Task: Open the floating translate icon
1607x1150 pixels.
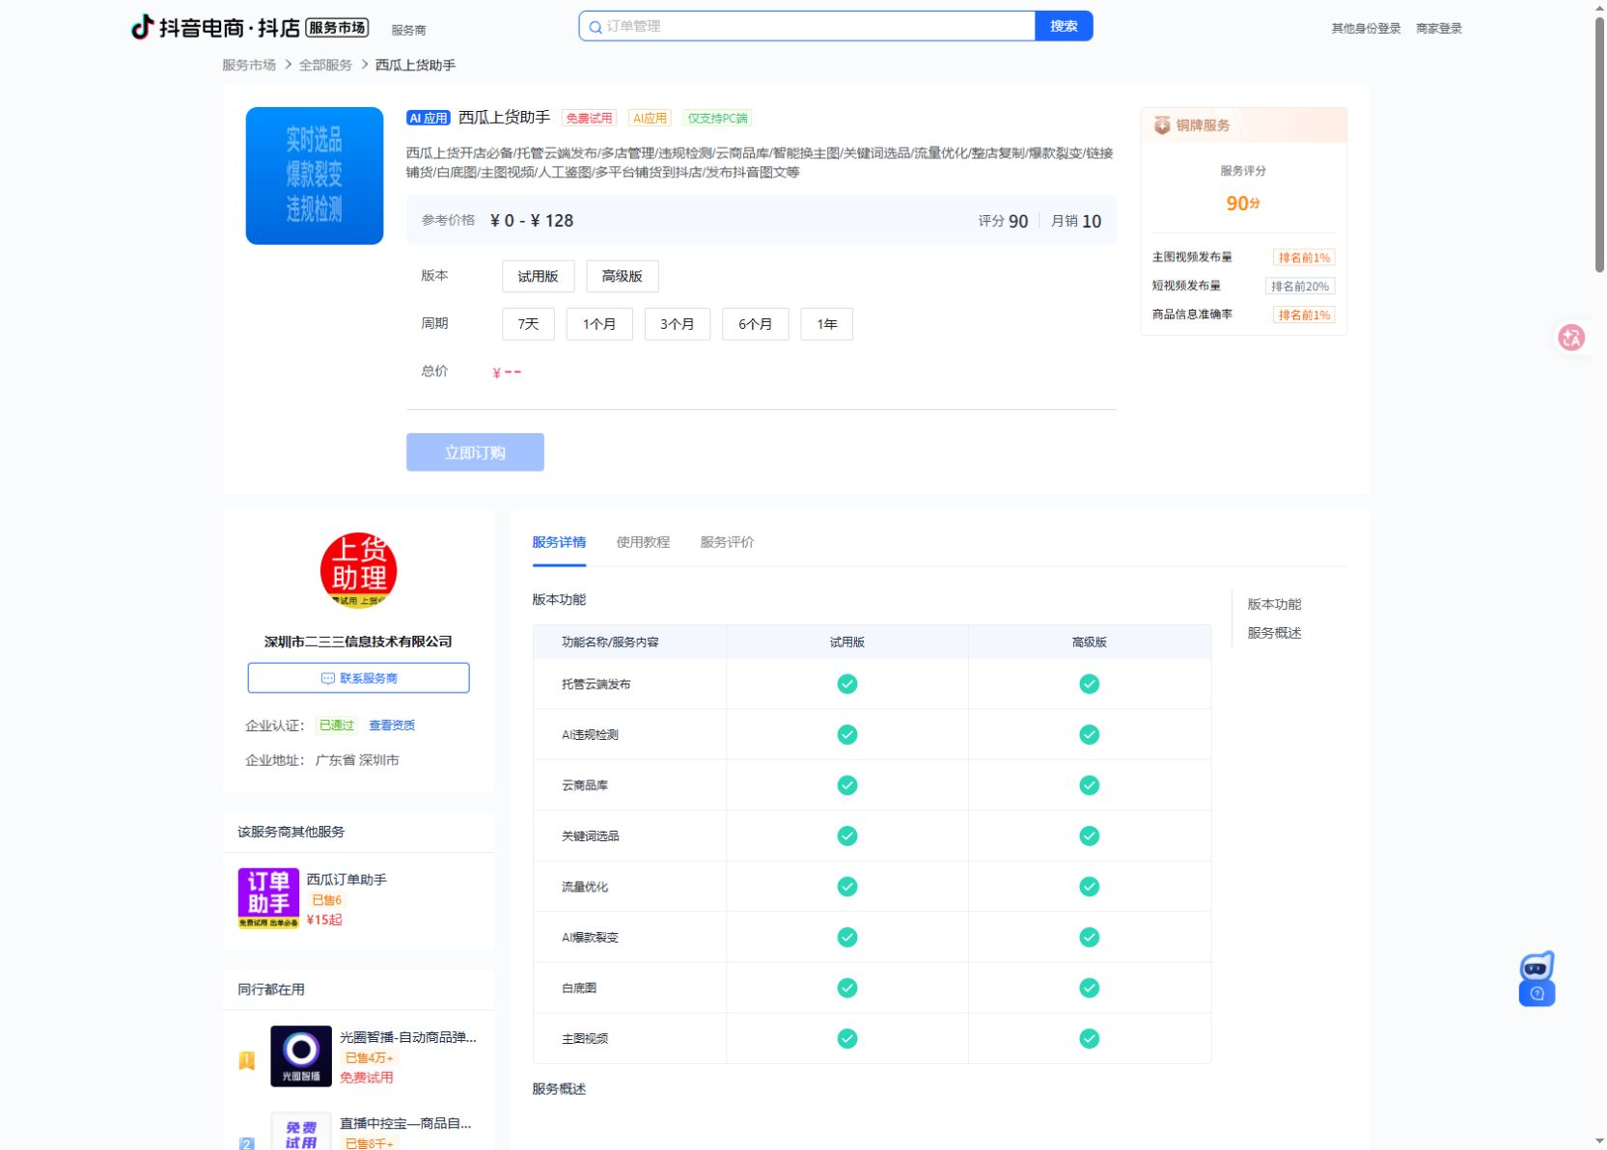Action: (x=1571, y=338)
